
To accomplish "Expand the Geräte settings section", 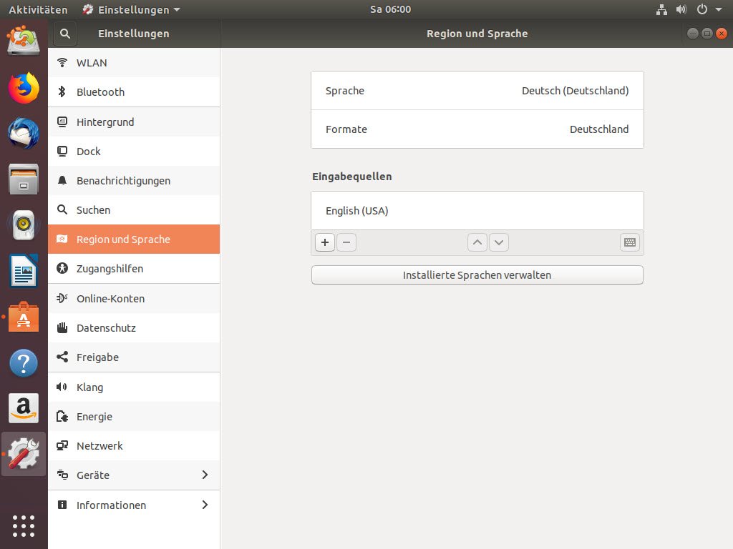I will [134, 475].
